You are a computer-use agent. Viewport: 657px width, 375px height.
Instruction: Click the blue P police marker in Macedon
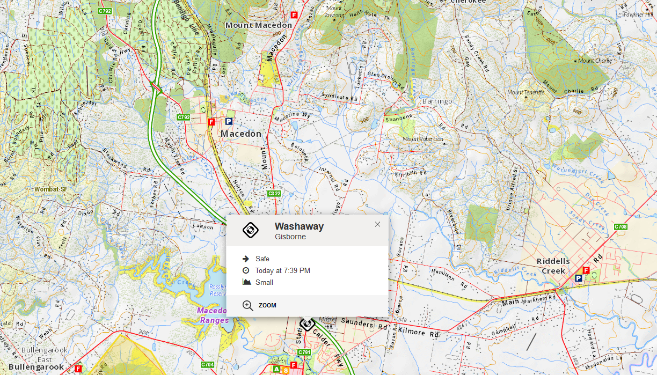(x=229, y=122)
